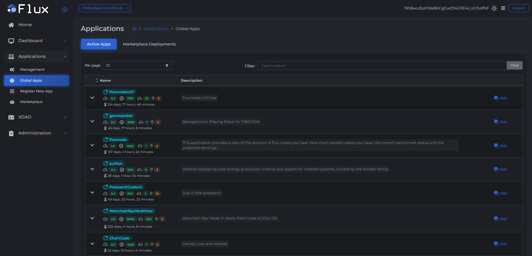Image resolution: width=532 pixels, height=256 pixels.
Task: Switch to Marketplace Deployments tab
Action: [149, 44]
